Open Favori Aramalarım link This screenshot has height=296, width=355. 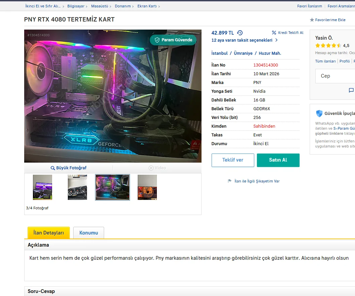[x=341, y=6]
